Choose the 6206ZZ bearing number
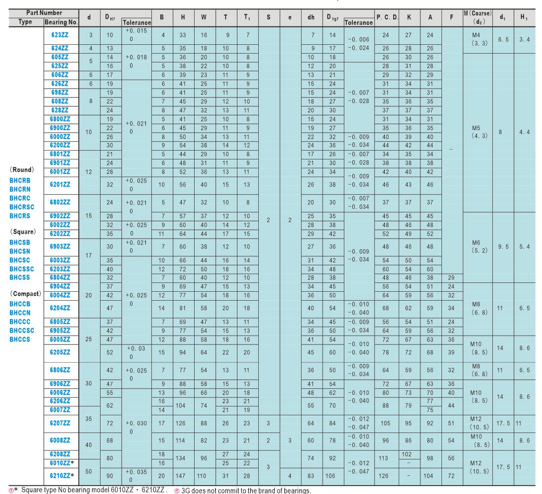Image resolution: width=542 pixels, height=494 pixels. coord(60,401)
